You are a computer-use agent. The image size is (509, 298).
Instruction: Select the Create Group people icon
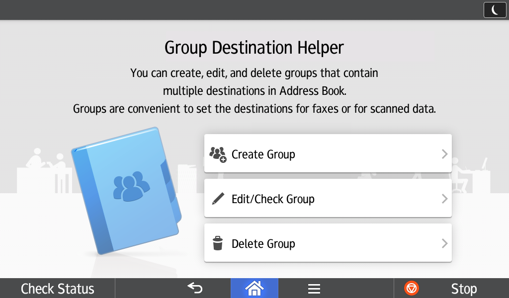pos(218,154)
